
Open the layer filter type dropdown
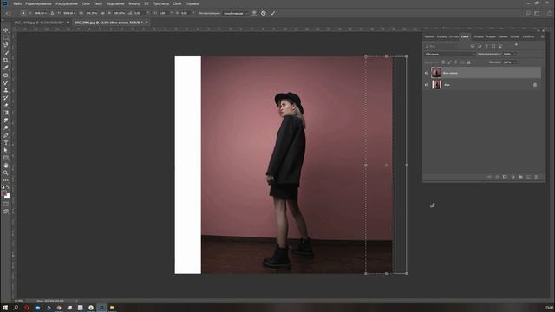(x=441, y=46)
